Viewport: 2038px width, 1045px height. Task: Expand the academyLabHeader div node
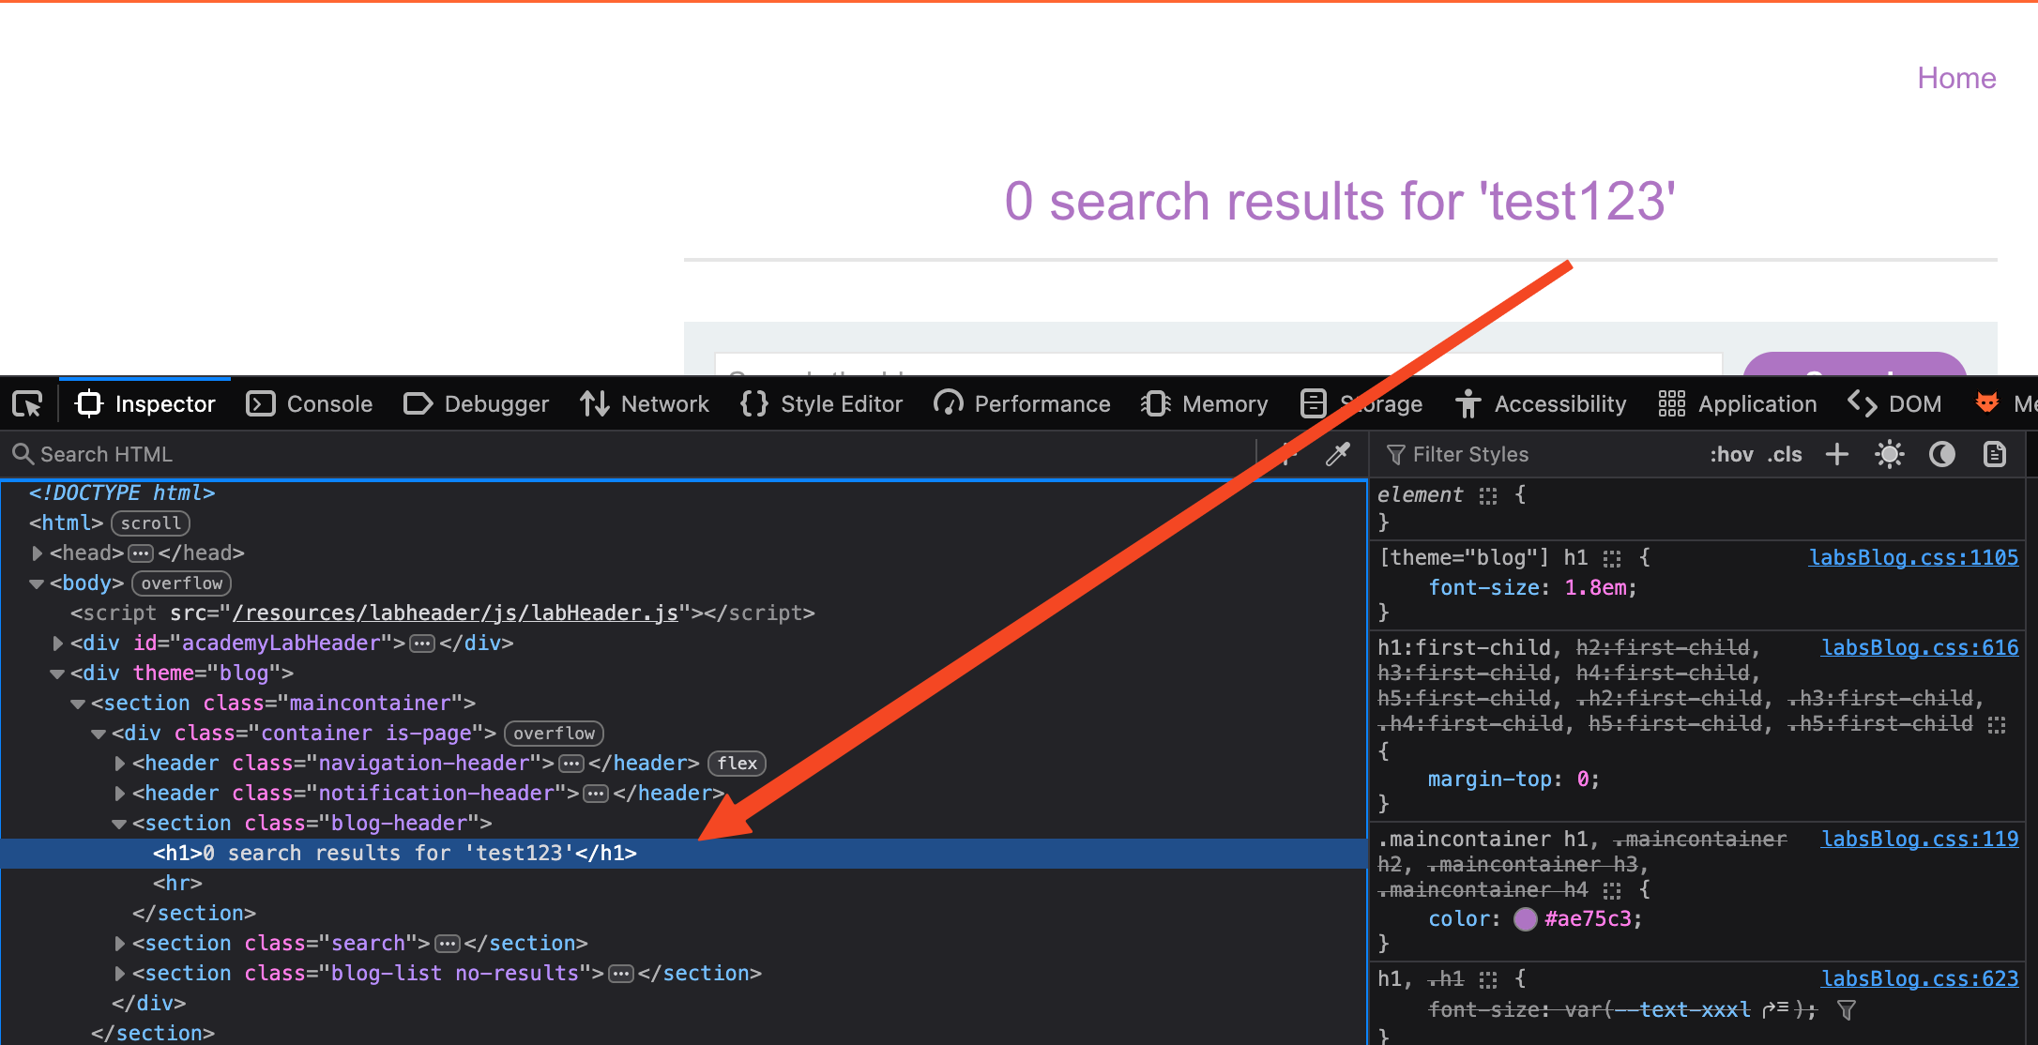58,644
